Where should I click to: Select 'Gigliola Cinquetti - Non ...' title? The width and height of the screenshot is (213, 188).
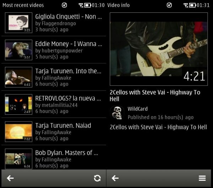point(69,17)
